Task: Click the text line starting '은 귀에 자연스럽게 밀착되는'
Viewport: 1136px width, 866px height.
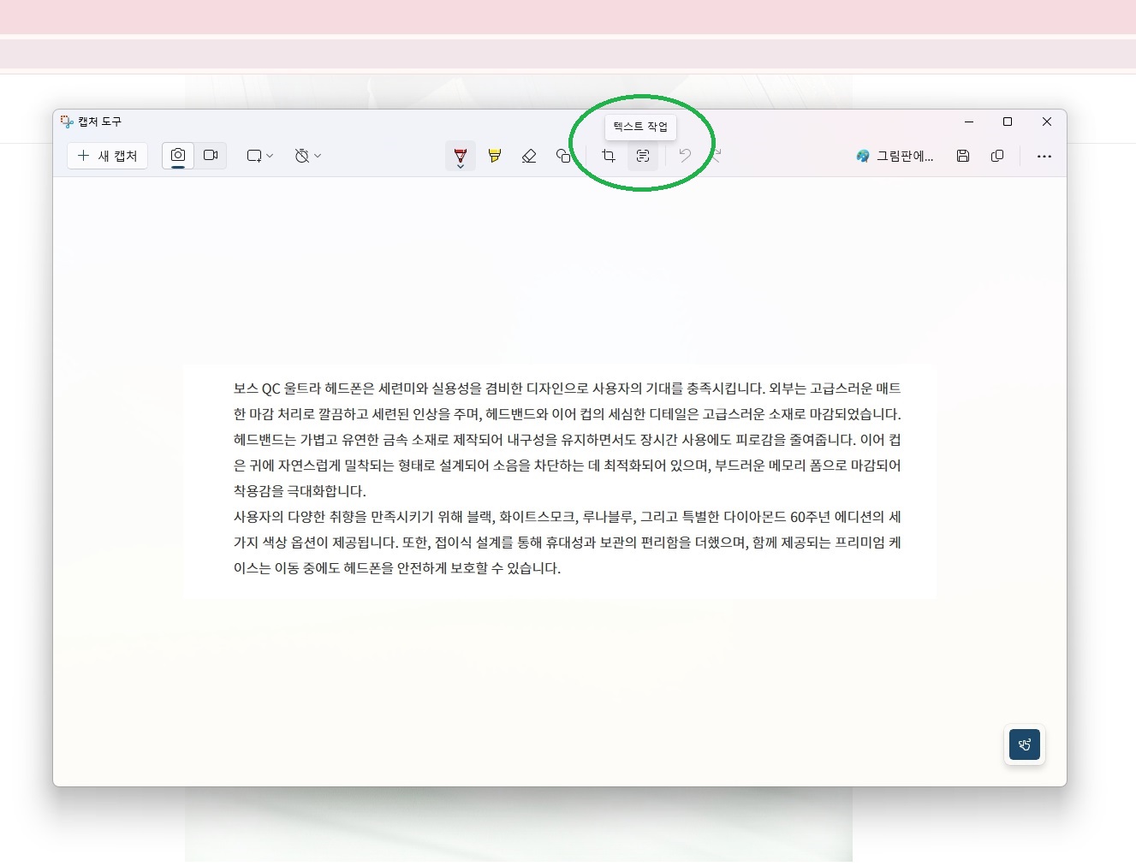Action: (568, 466)
